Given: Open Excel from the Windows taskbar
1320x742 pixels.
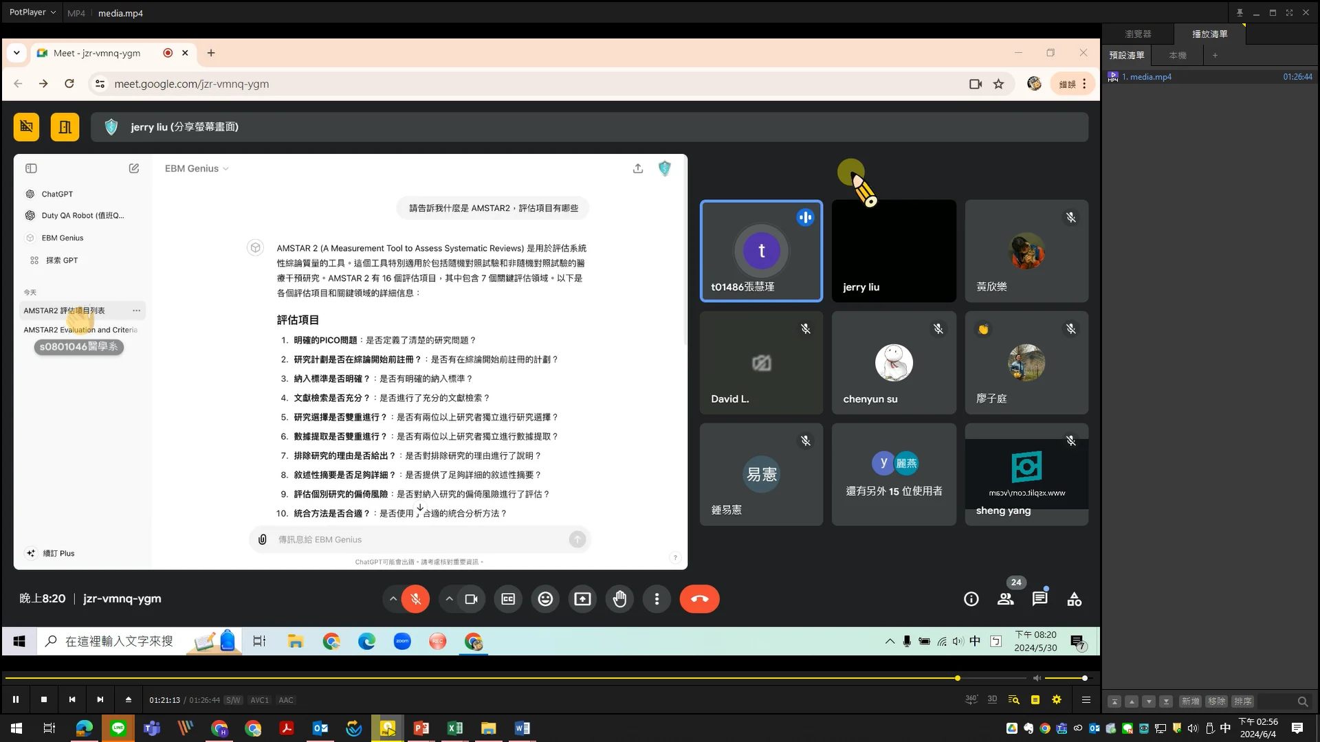Looking at the screenshot, I should (455, 728).
